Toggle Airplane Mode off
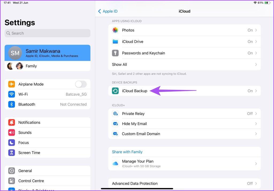The height and width of the screenshot is (191, 274). pyautogui.click(x=81, y=84)
